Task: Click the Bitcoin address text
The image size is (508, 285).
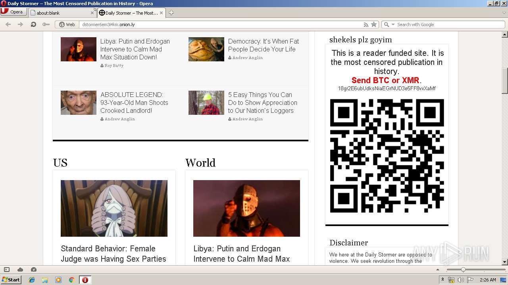Action: pyautogui.click(x=387, y=88)
